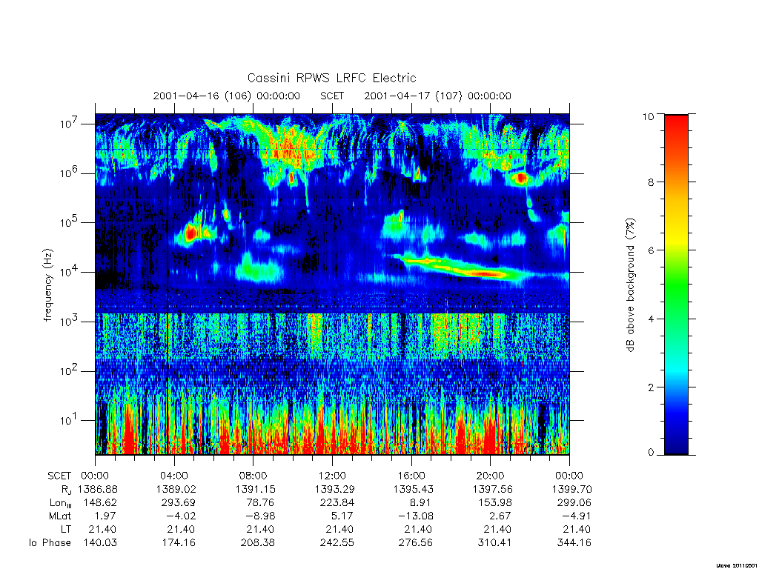Click the SCET time "08:00"
759x569 pixels.
pos(253,476)
